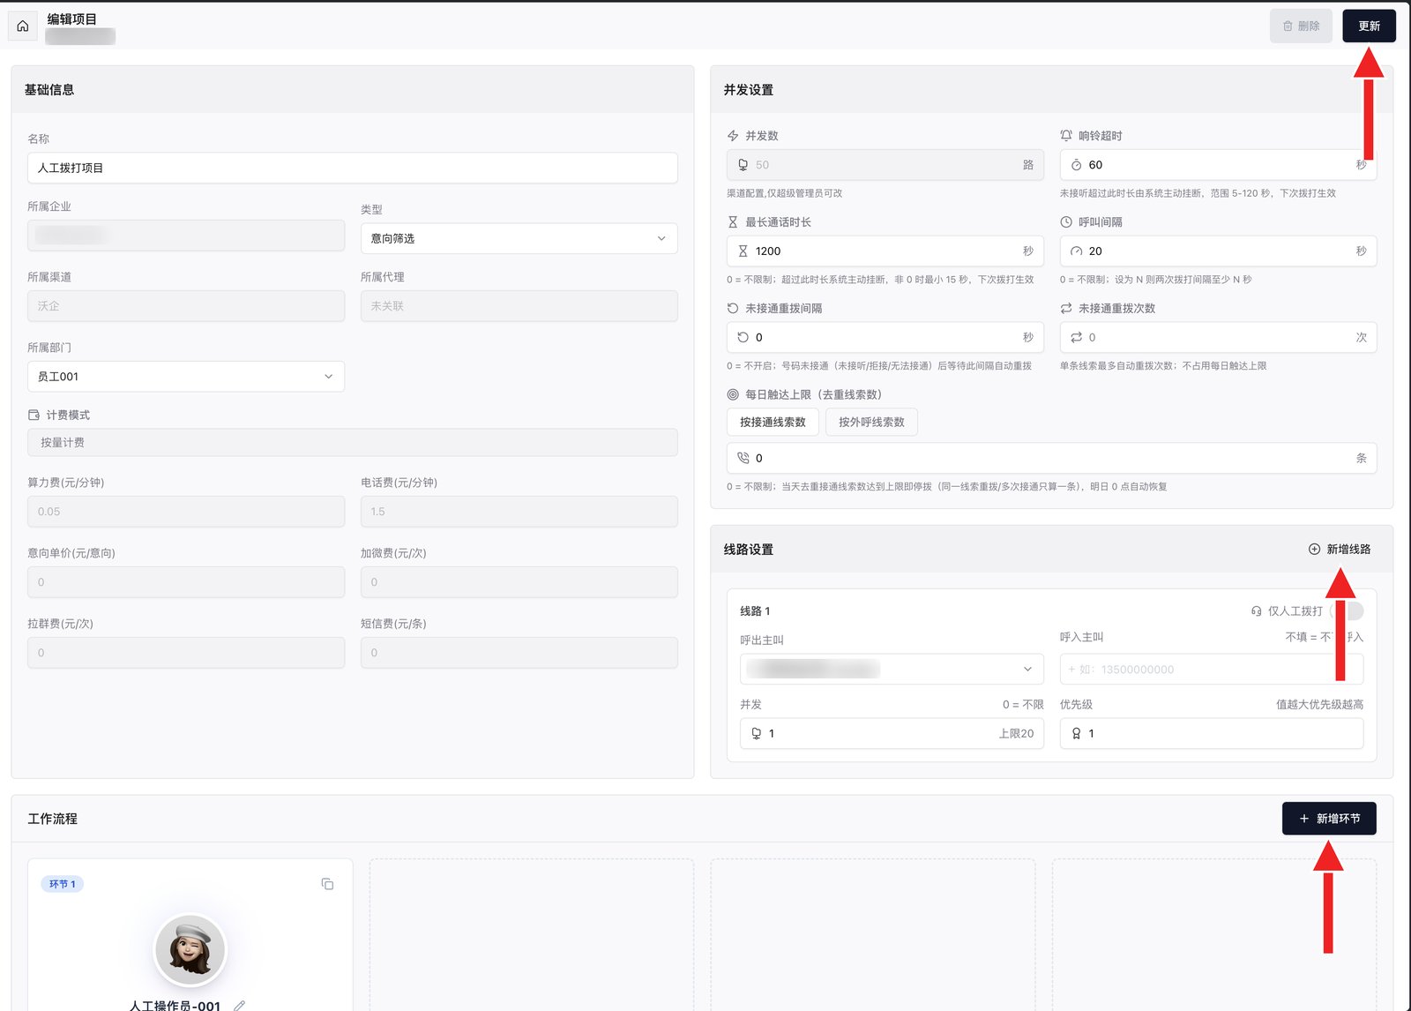The height and width of the screenshot is (1011, 1411).
Task: Add a workflow step with 新增环节
Action: tap(1329, 819)
